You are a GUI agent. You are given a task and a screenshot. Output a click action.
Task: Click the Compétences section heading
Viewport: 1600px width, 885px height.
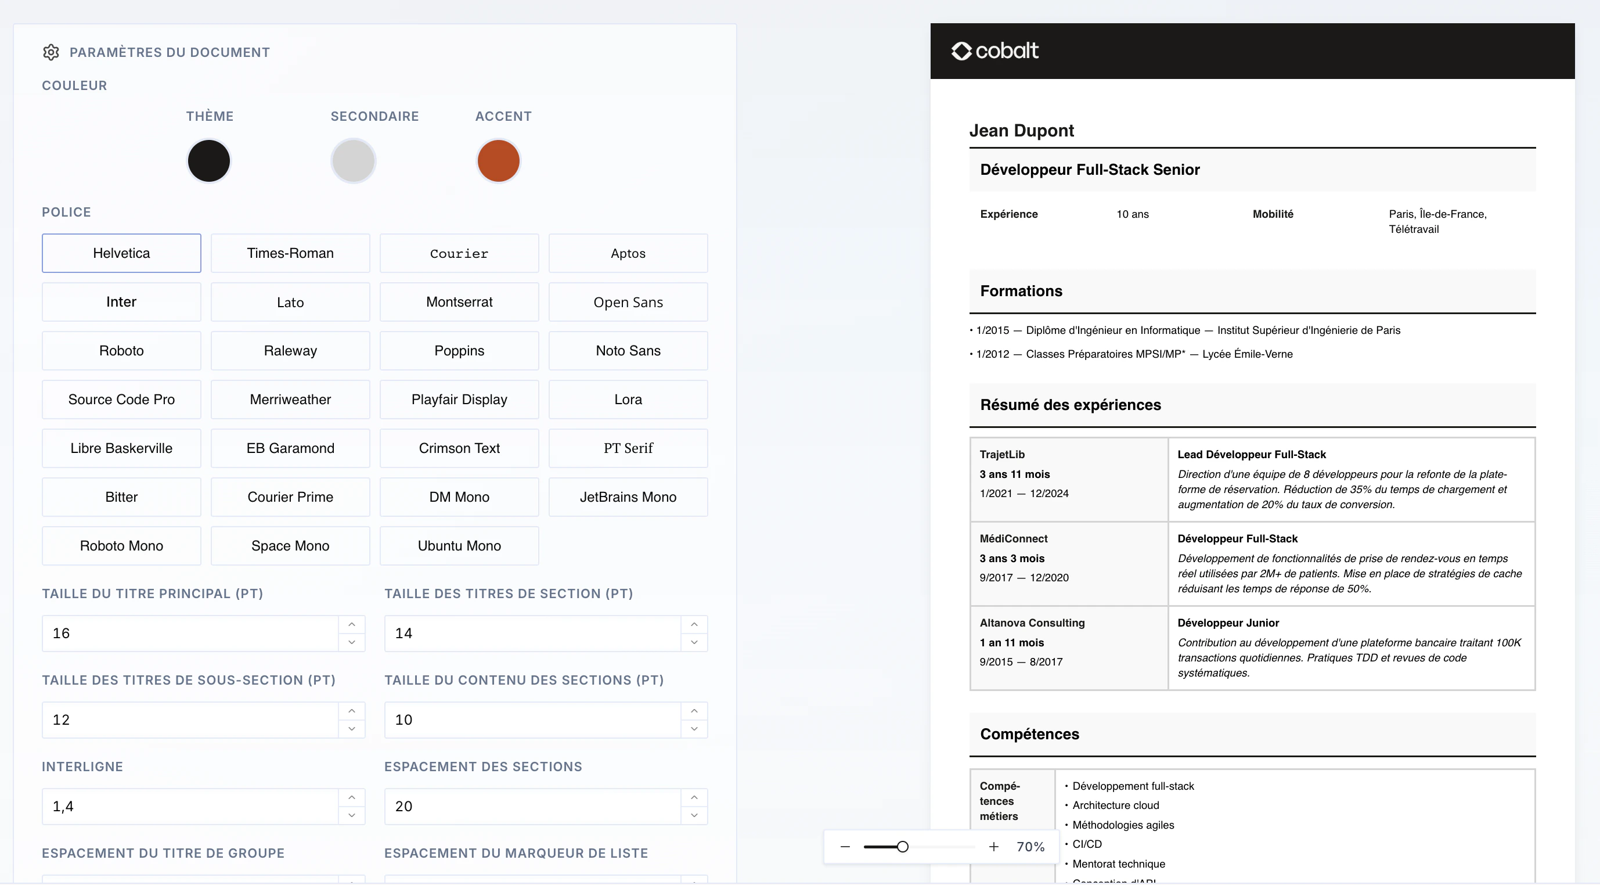[x=1029, y=734]
